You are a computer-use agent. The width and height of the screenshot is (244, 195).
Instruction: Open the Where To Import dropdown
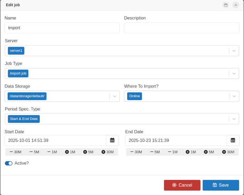[234, 96]
